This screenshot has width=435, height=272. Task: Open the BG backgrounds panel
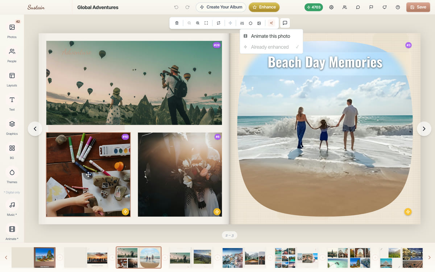click(x=12, y=152)
